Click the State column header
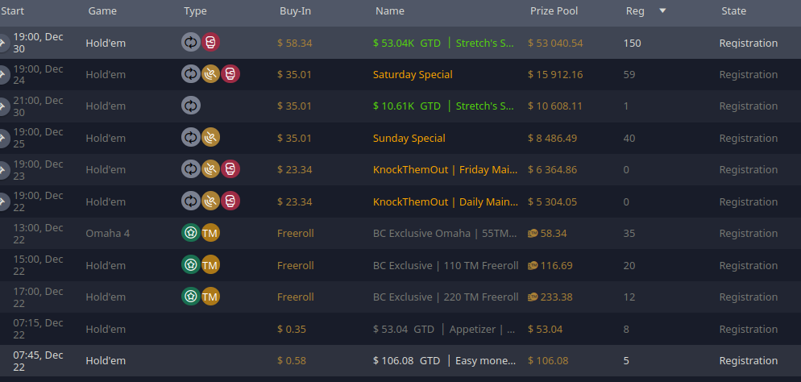This screenshot has width=801, height=382. point(733,10)
